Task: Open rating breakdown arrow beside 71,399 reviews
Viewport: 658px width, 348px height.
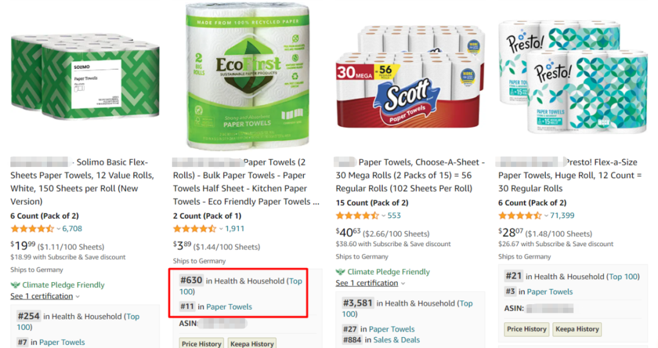Action: coord(547,216)
